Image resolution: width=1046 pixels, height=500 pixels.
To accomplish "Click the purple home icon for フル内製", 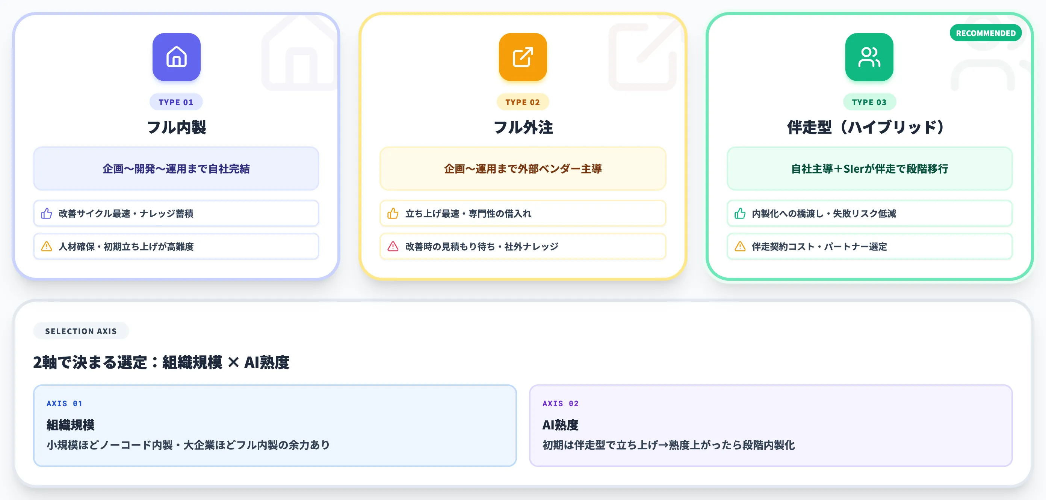I will [x=176, y=57].
